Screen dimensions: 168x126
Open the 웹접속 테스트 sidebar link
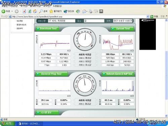21,25
